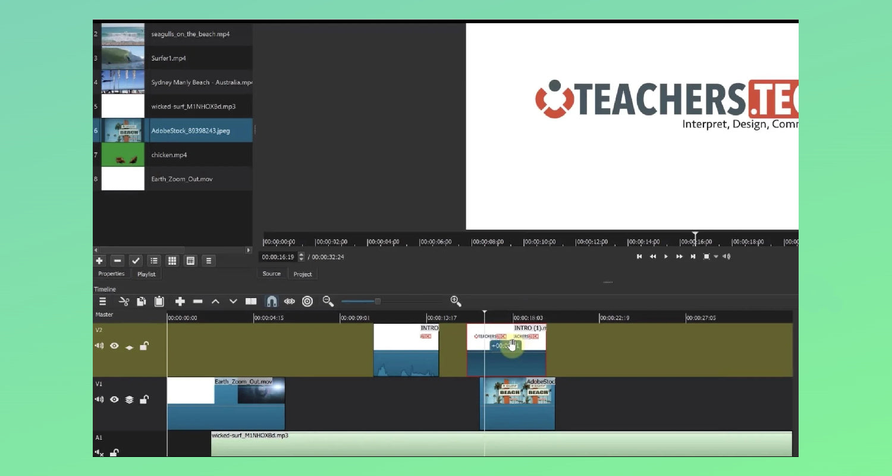Switch to the Properties tab
Screen dimensions: 892x476
click(x=112, y=274)
